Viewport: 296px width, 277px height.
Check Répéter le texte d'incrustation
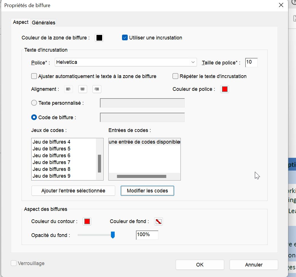175,76
